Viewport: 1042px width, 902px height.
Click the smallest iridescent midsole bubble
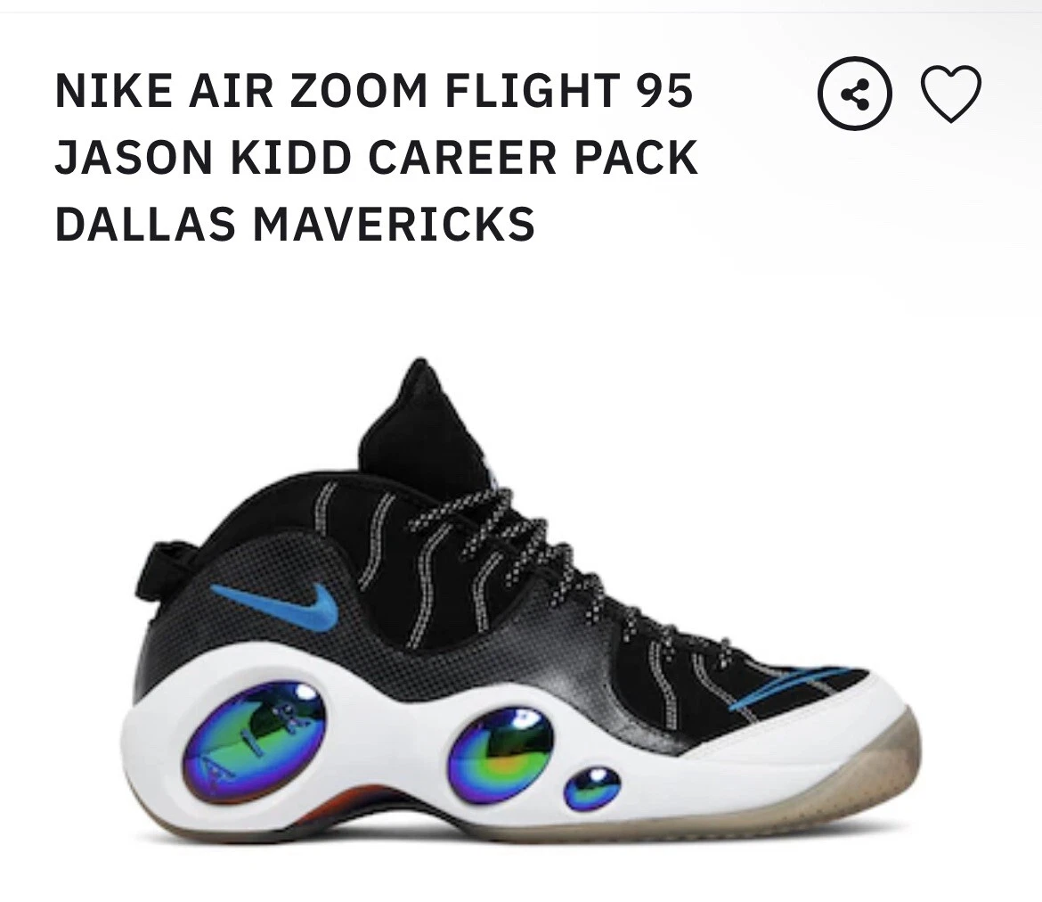click(592, 789)
